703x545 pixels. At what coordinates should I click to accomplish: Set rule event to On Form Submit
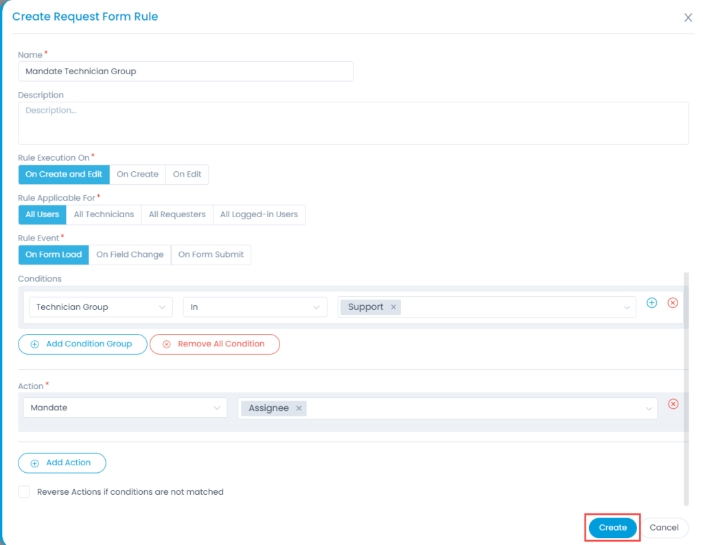pos(211,254)
